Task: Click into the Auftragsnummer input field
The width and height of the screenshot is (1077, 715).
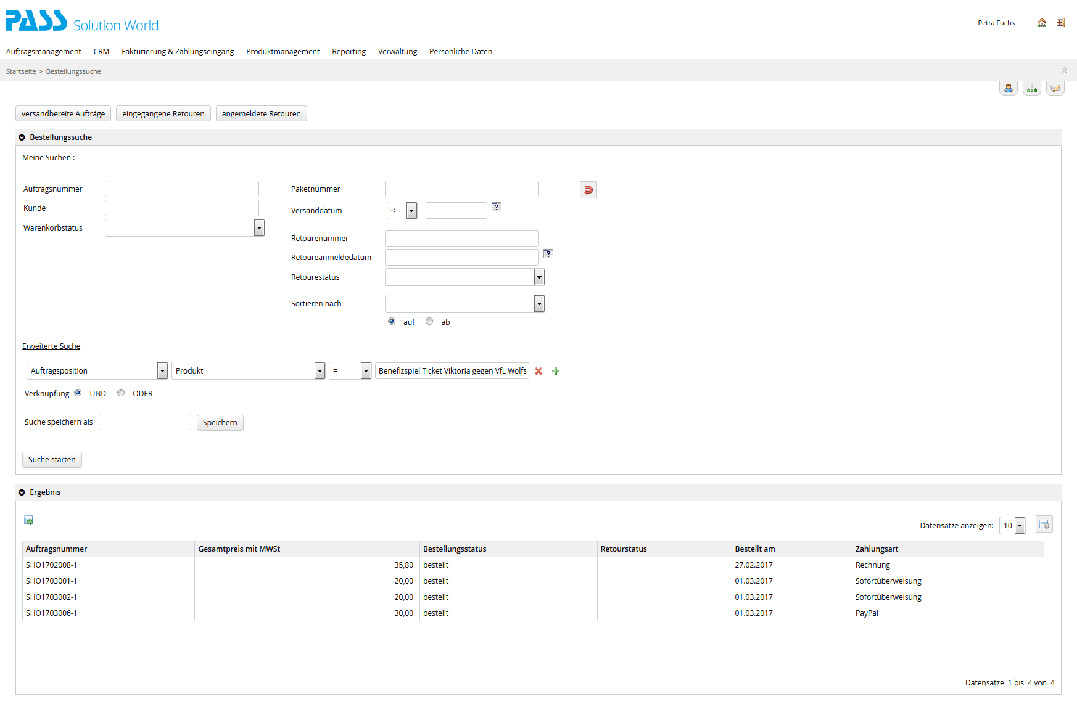Action: (181, 189)
